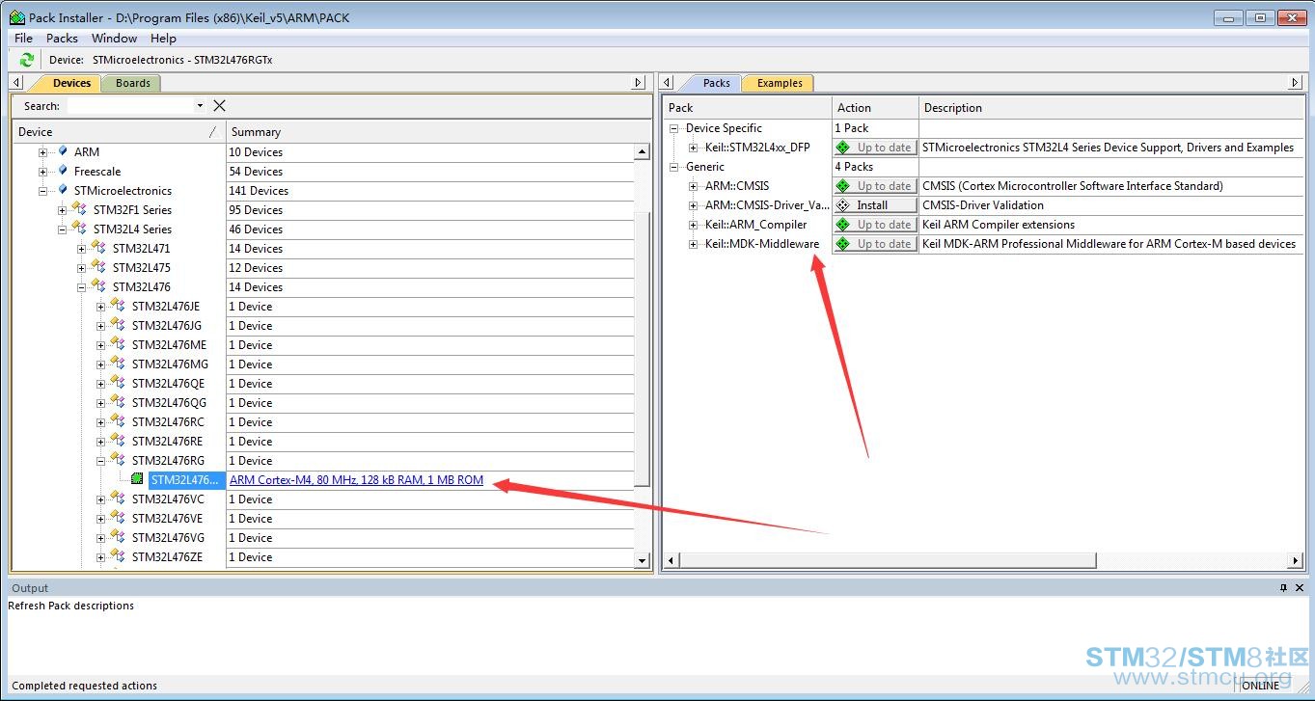Screen dimensions: 1315x701
Task: Click the STM32L476VG device group icon
Action: point(118,536)
